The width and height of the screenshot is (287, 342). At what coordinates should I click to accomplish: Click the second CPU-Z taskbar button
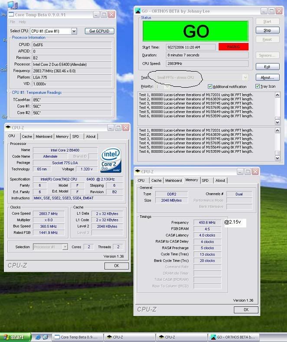point(182,337)
